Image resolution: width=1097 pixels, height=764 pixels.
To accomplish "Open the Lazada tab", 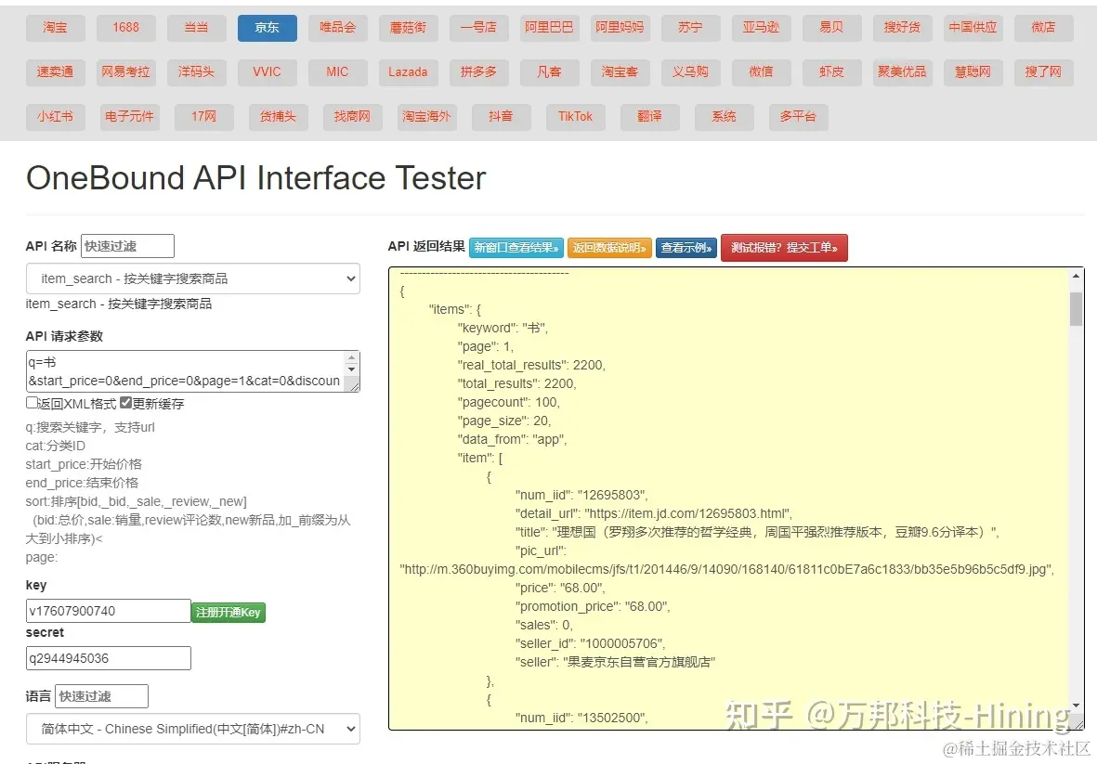I will (409, 72).
